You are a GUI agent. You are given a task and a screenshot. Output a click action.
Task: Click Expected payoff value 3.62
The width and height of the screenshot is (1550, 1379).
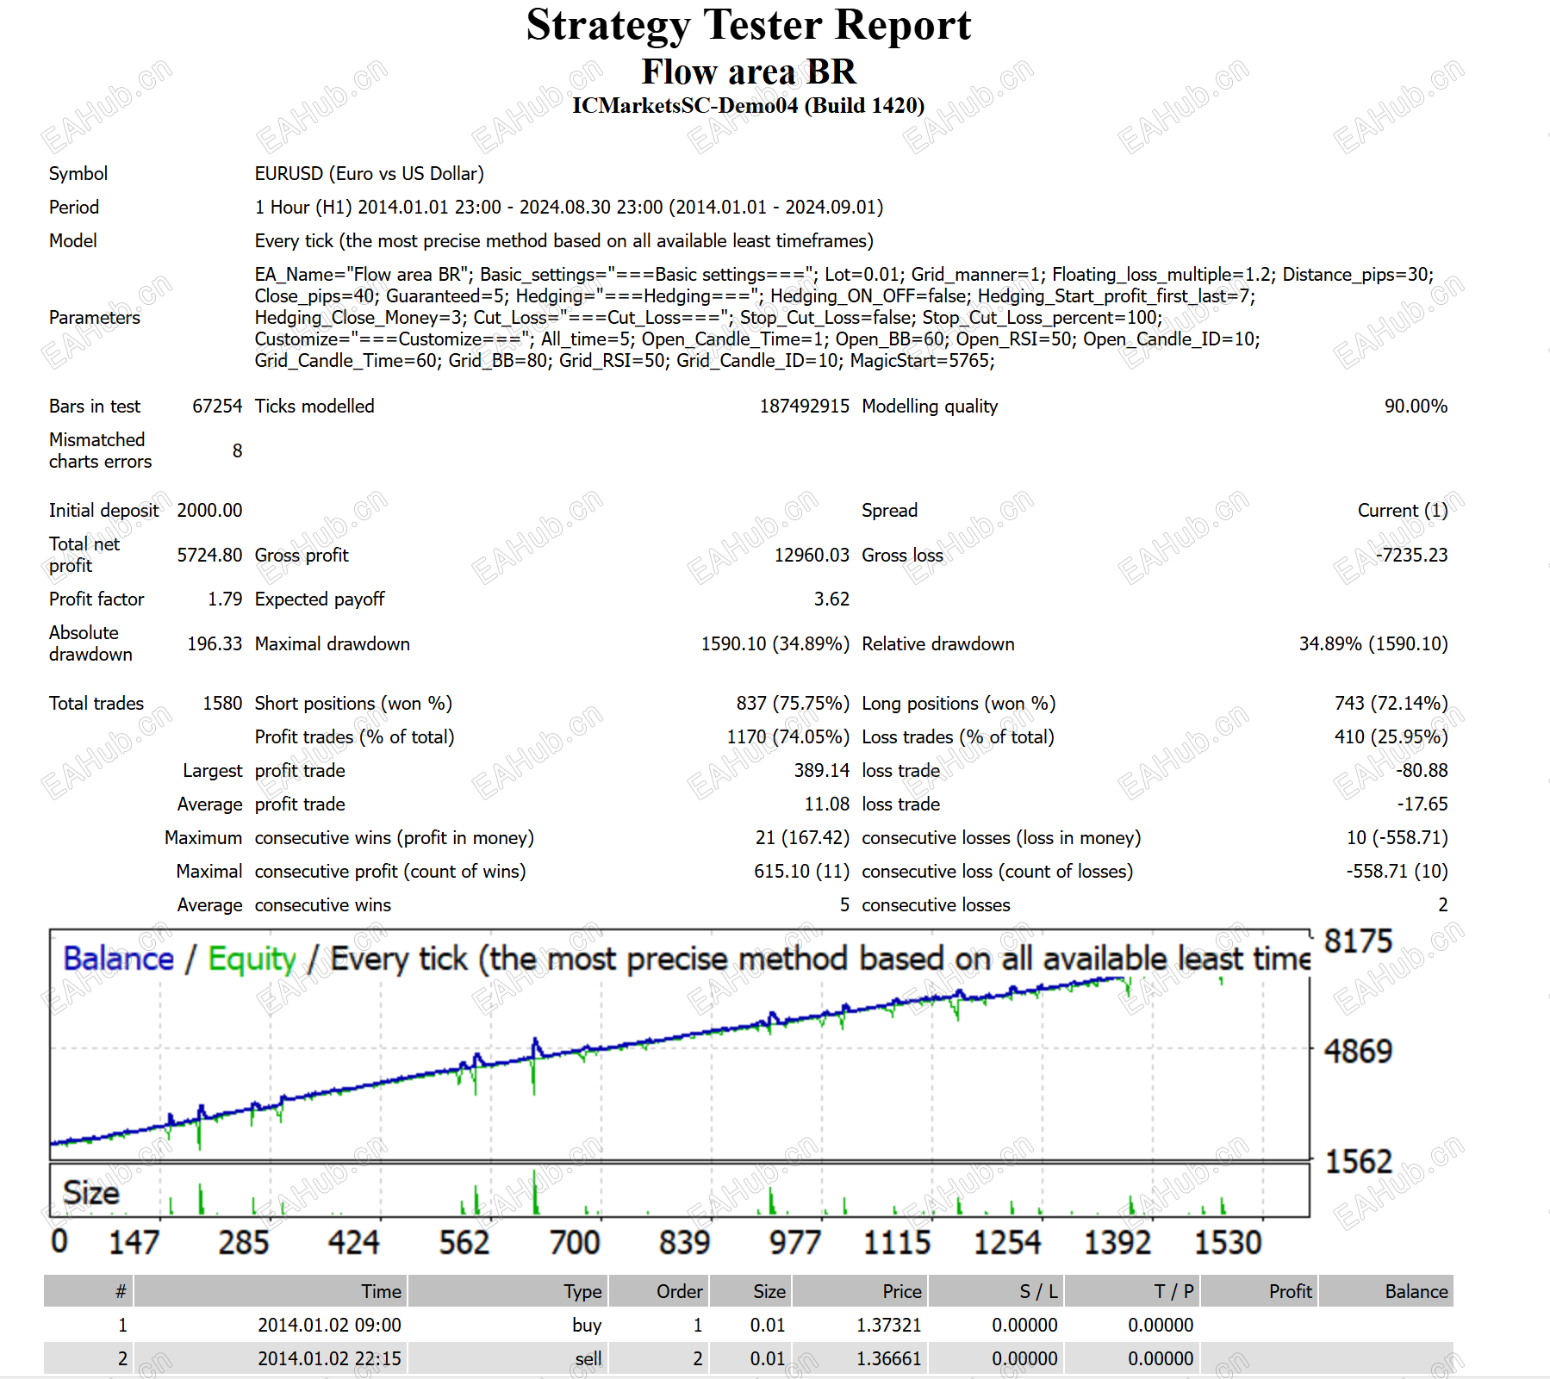(x=831, y=599)
